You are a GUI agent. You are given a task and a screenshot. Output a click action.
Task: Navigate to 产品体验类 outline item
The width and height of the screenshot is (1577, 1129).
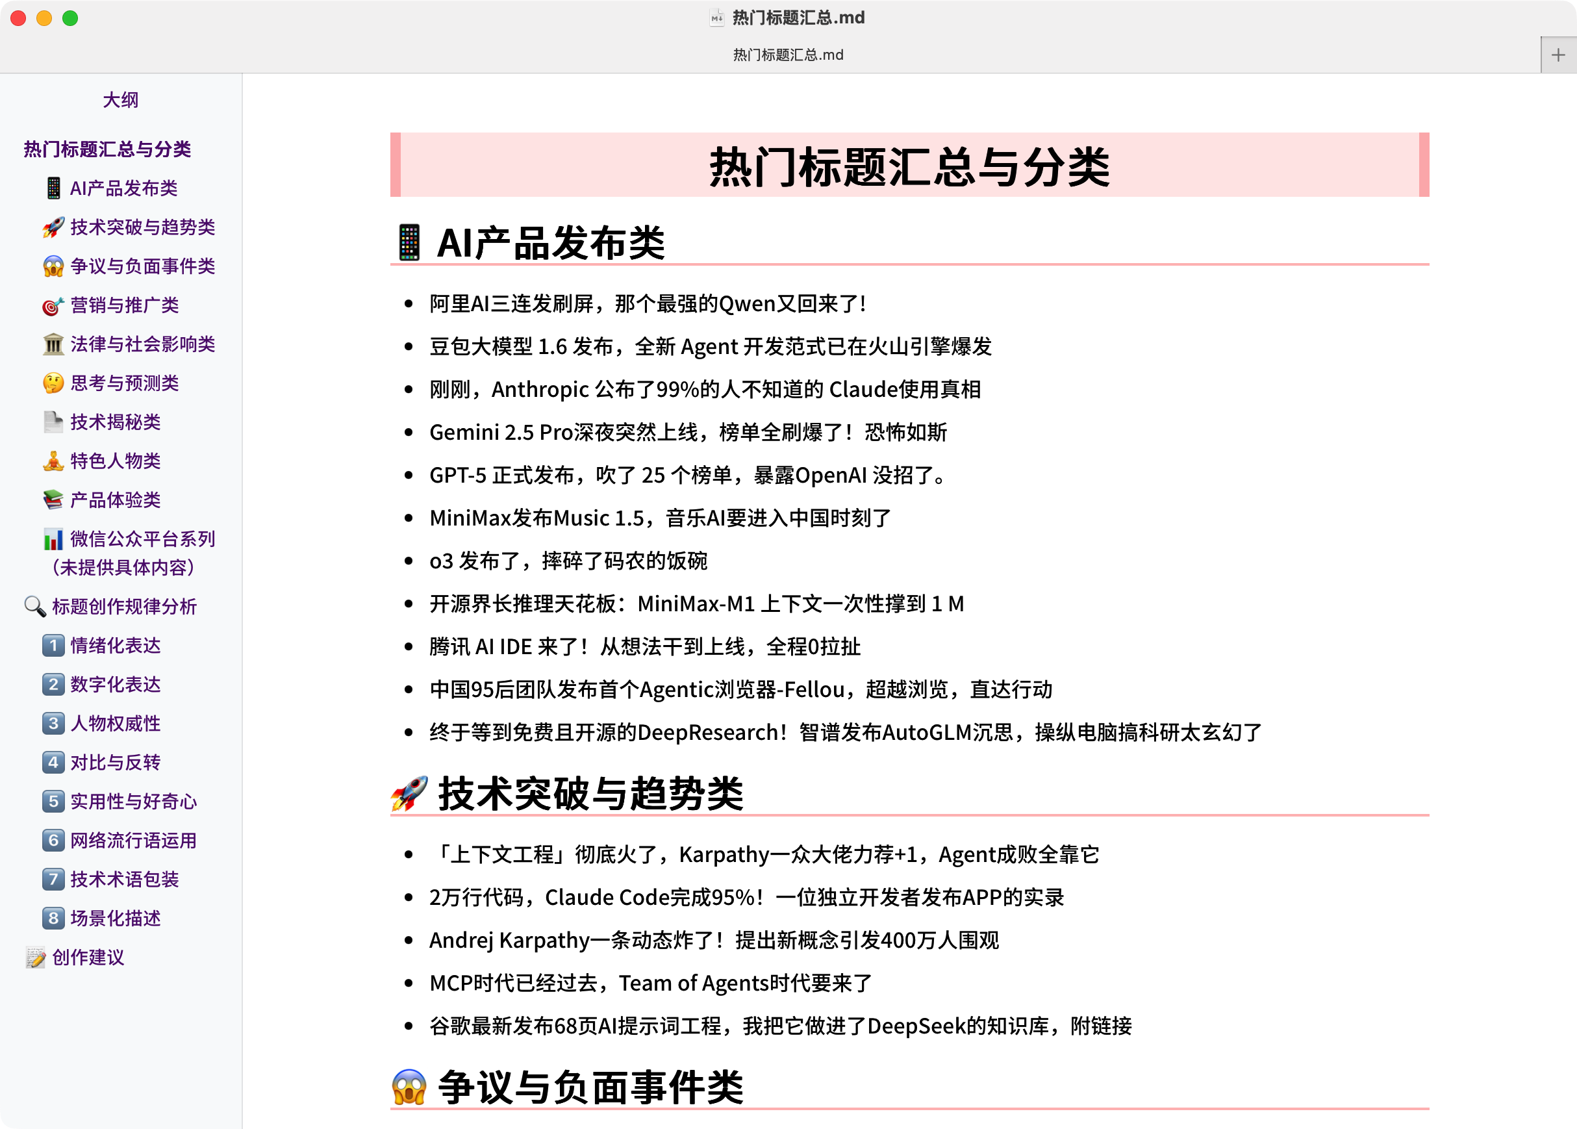pos(116,500)
